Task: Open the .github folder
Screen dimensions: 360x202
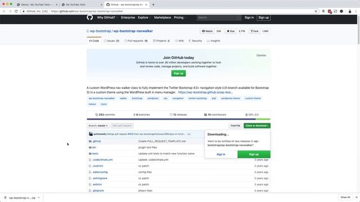Action: click(97, 141)
